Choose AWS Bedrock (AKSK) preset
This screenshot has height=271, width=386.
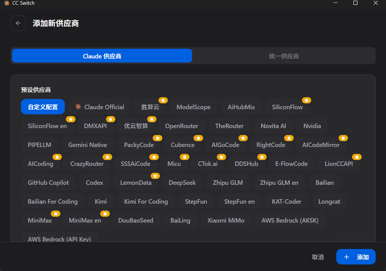pos(290,220)
